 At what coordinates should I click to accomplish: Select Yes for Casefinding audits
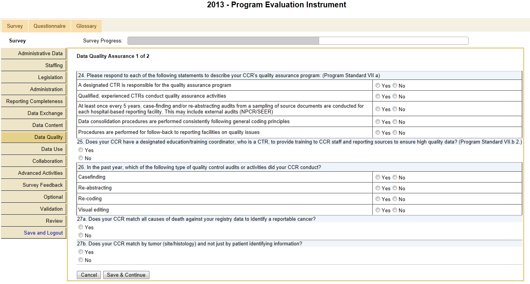[x=378, y=177]
